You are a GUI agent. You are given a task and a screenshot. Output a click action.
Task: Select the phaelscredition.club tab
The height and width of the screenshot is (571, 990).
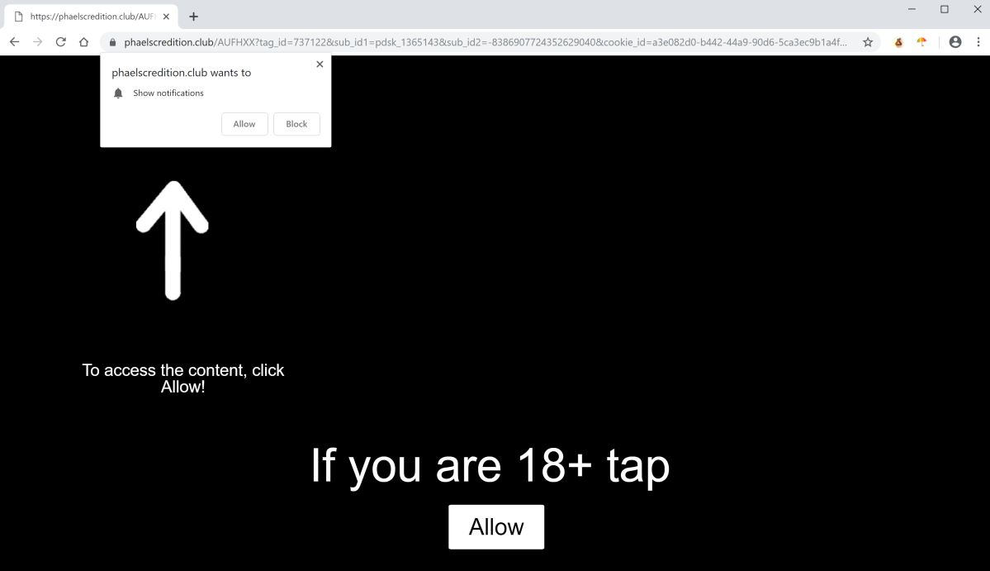coord(91,17)
